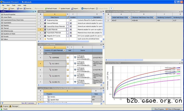
Task: Open the Tools menu
Action: point(13,5)
